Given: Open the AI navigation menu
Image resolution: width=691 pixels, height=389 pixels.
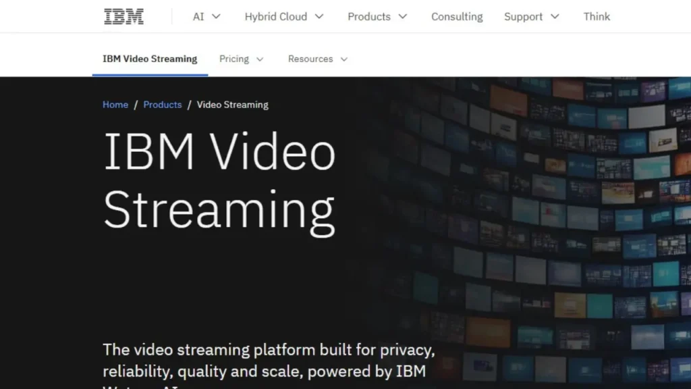Looking at the screenshot, I should [x=206, y=16].
